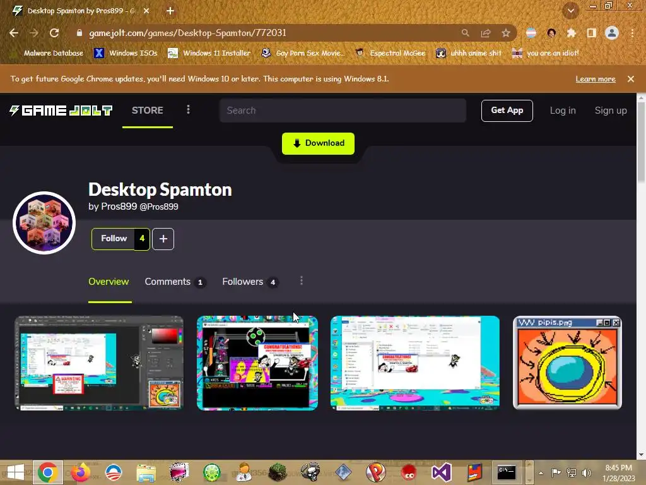Click into the Game Jolt Search field
Viewport: 646px width, 485px height.
pyautogui.click(x=343, y=111)
